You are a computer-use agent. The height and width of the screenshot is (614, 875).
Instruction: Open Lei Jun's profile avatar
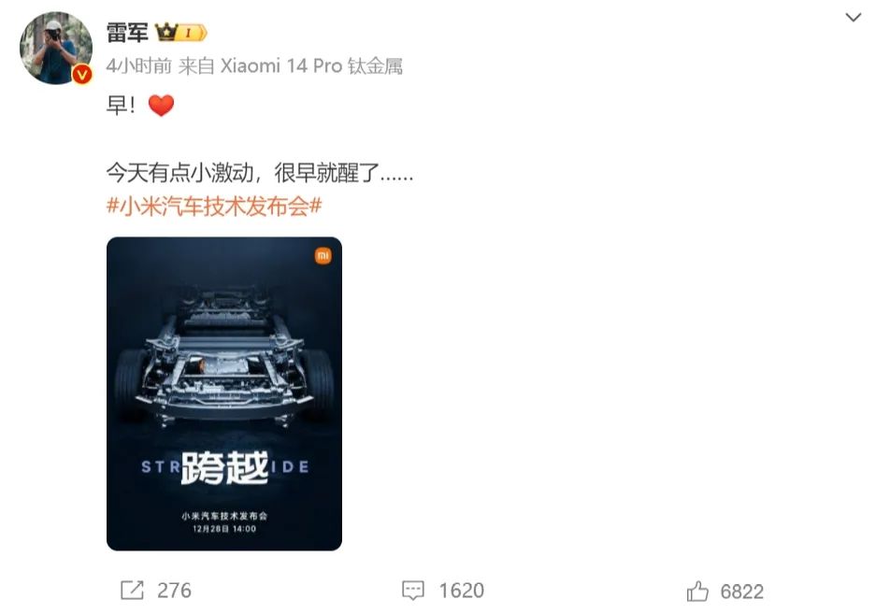tap(56, 48)
